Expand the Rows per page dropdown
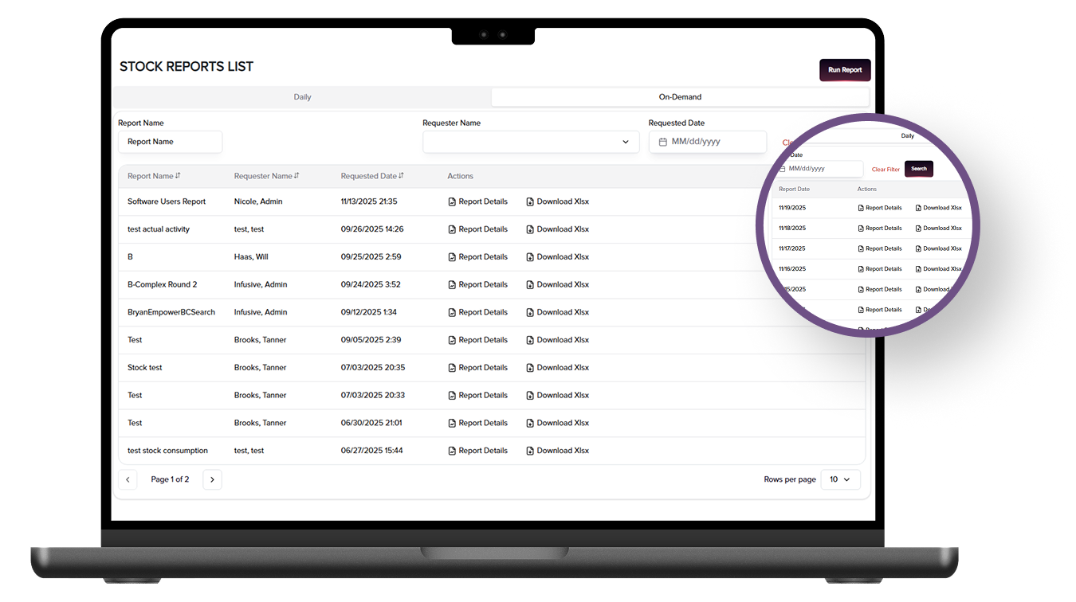1076x602 pixels. click(840, 479)
